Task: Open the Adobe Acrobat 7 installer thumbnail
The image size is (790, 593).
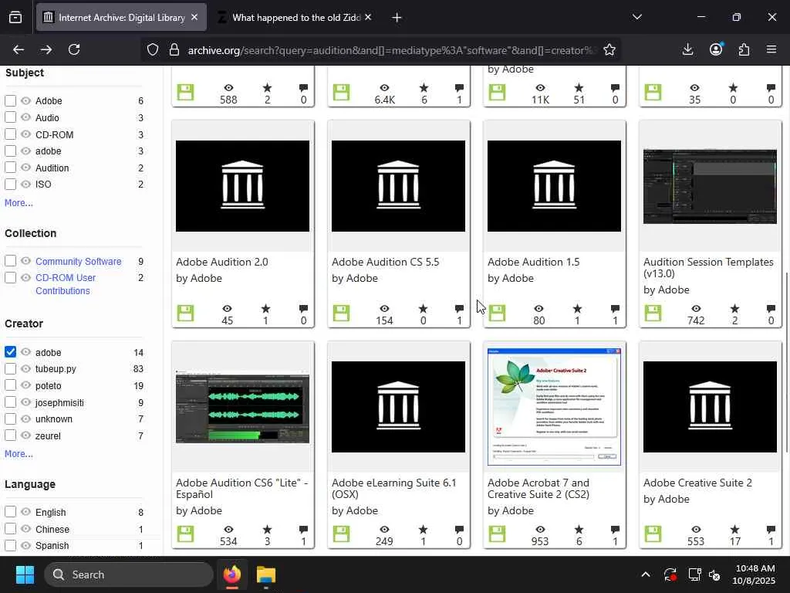Action: click(x=554, y=406)
